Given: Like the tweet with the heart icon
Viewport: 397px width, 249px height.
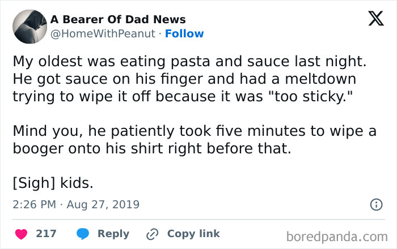Looking at the screenshot, I should pos(20,234).
